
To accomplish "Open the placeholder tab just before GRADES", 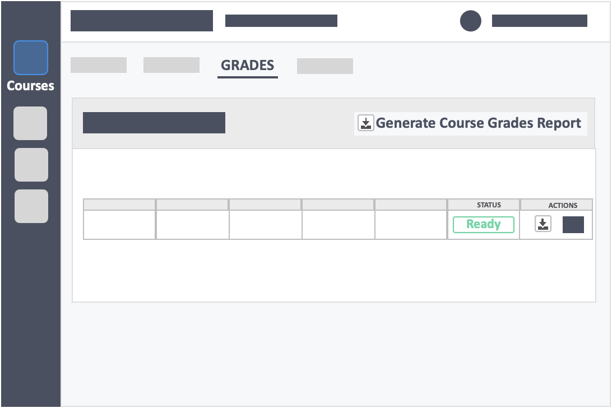I will 171,65.
